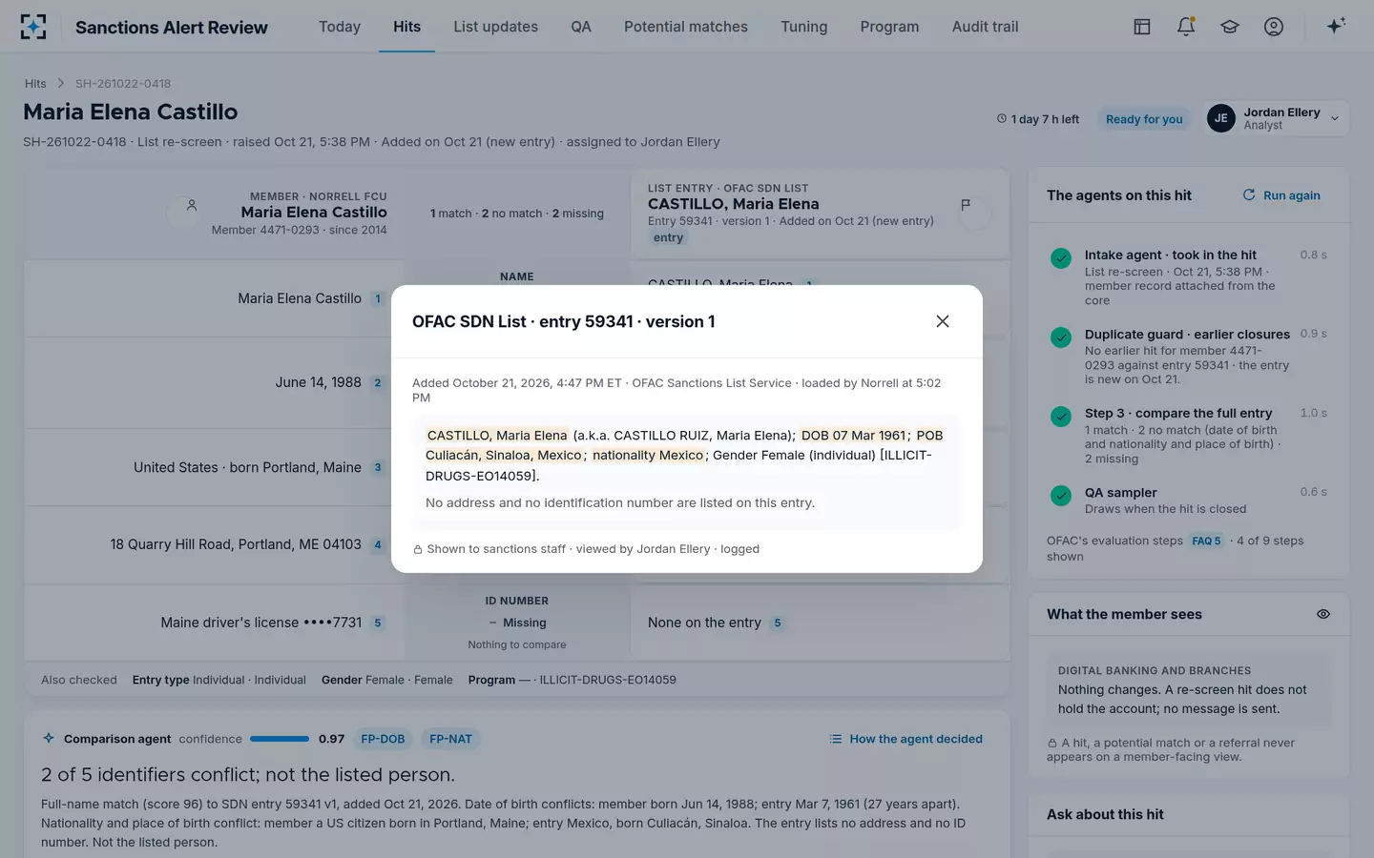Click the comparison agent confidence bar
Image resolution: width=1374 pixels, height=858 pixels.
coord(280,739)
